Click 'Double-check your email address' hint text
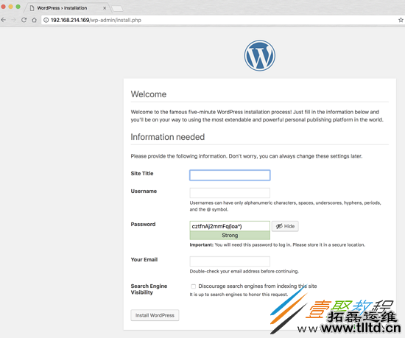405x338 pixels. click(244, 271)
